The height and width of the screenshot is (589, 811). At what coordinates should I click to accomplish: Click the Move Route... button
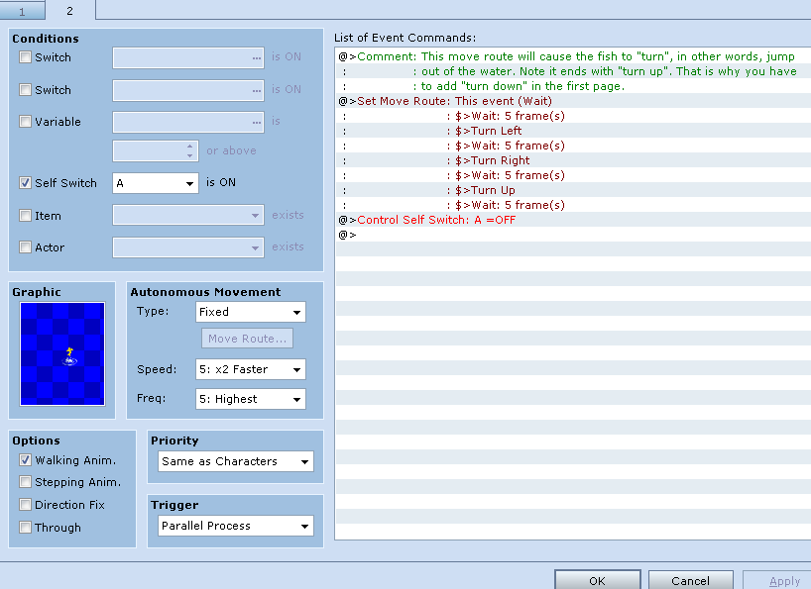click(247, 339)
